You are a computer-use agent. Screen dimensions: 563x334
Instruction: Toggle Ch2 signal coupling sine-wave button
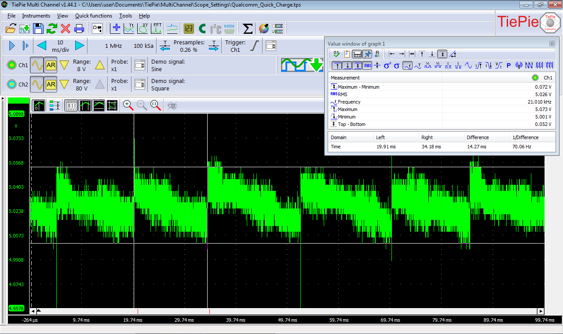pos(37,84)
